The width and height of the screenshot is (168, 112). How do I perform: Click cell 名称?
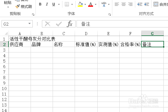click(x=64, y=44)
